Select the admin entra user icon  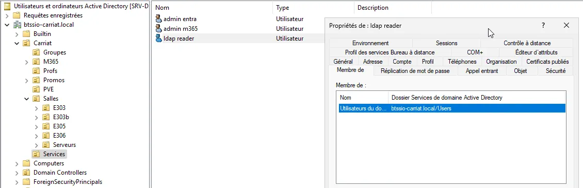159,19
